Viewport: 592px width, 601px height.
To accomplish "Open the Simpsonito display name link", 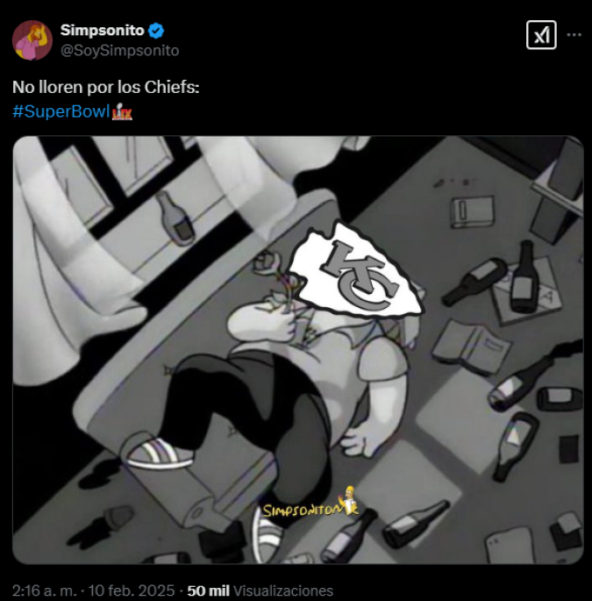I will point(102,31).
